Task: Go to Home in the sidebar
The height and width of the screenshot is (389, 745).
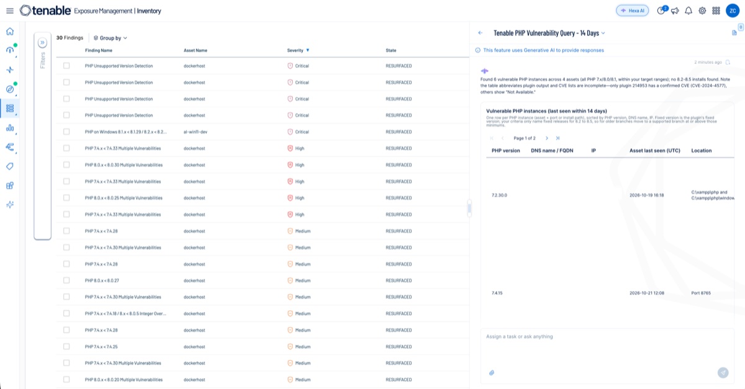Action: click(x=9, y=32)
